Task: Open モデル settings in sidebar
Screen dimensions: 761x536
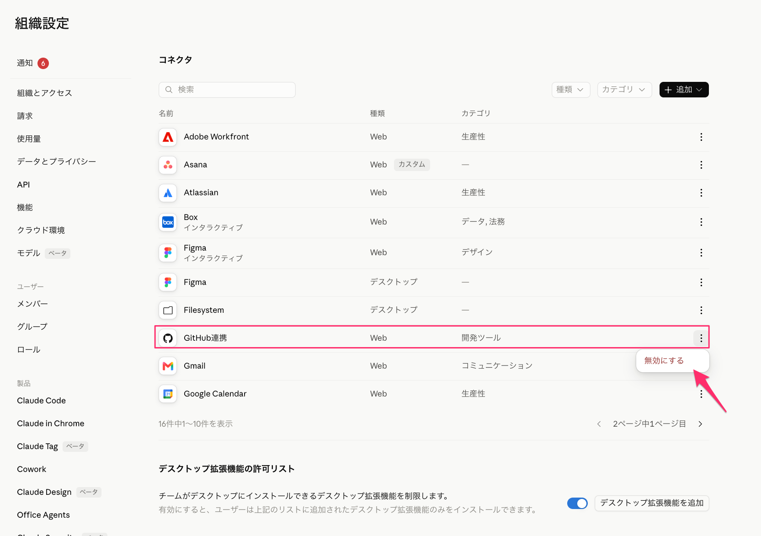Action: pyautogui.click(x=28, y=253)
